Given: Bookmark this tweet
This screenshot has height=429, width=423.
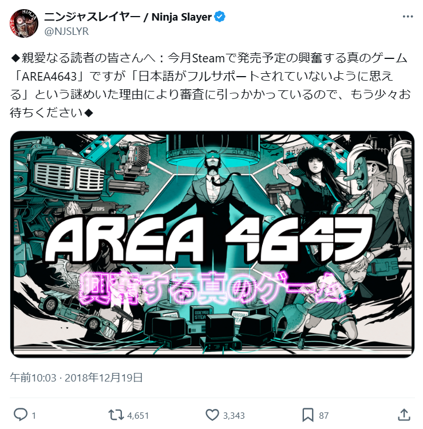Looking at the screenshot, I should pyautogui.click(x=308, y=415).
